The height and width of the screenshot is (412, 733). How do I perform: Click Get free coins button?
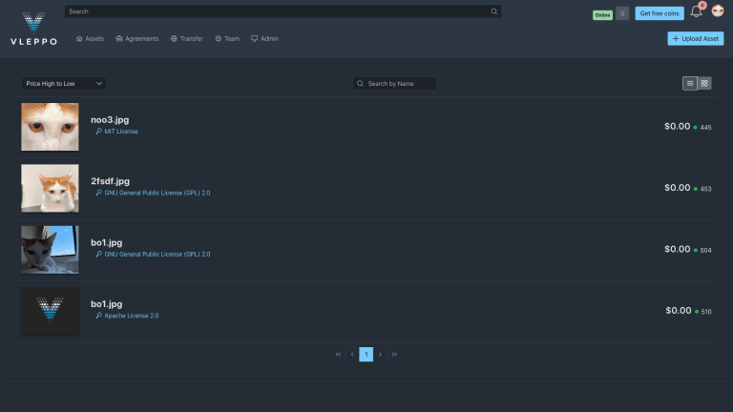pyautogui.click(x=660, y=13)
